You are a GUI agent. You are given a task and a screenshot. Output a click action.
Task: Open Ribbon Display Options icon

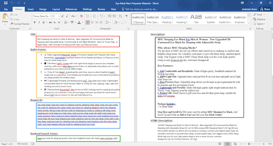(x=242, y=3)
